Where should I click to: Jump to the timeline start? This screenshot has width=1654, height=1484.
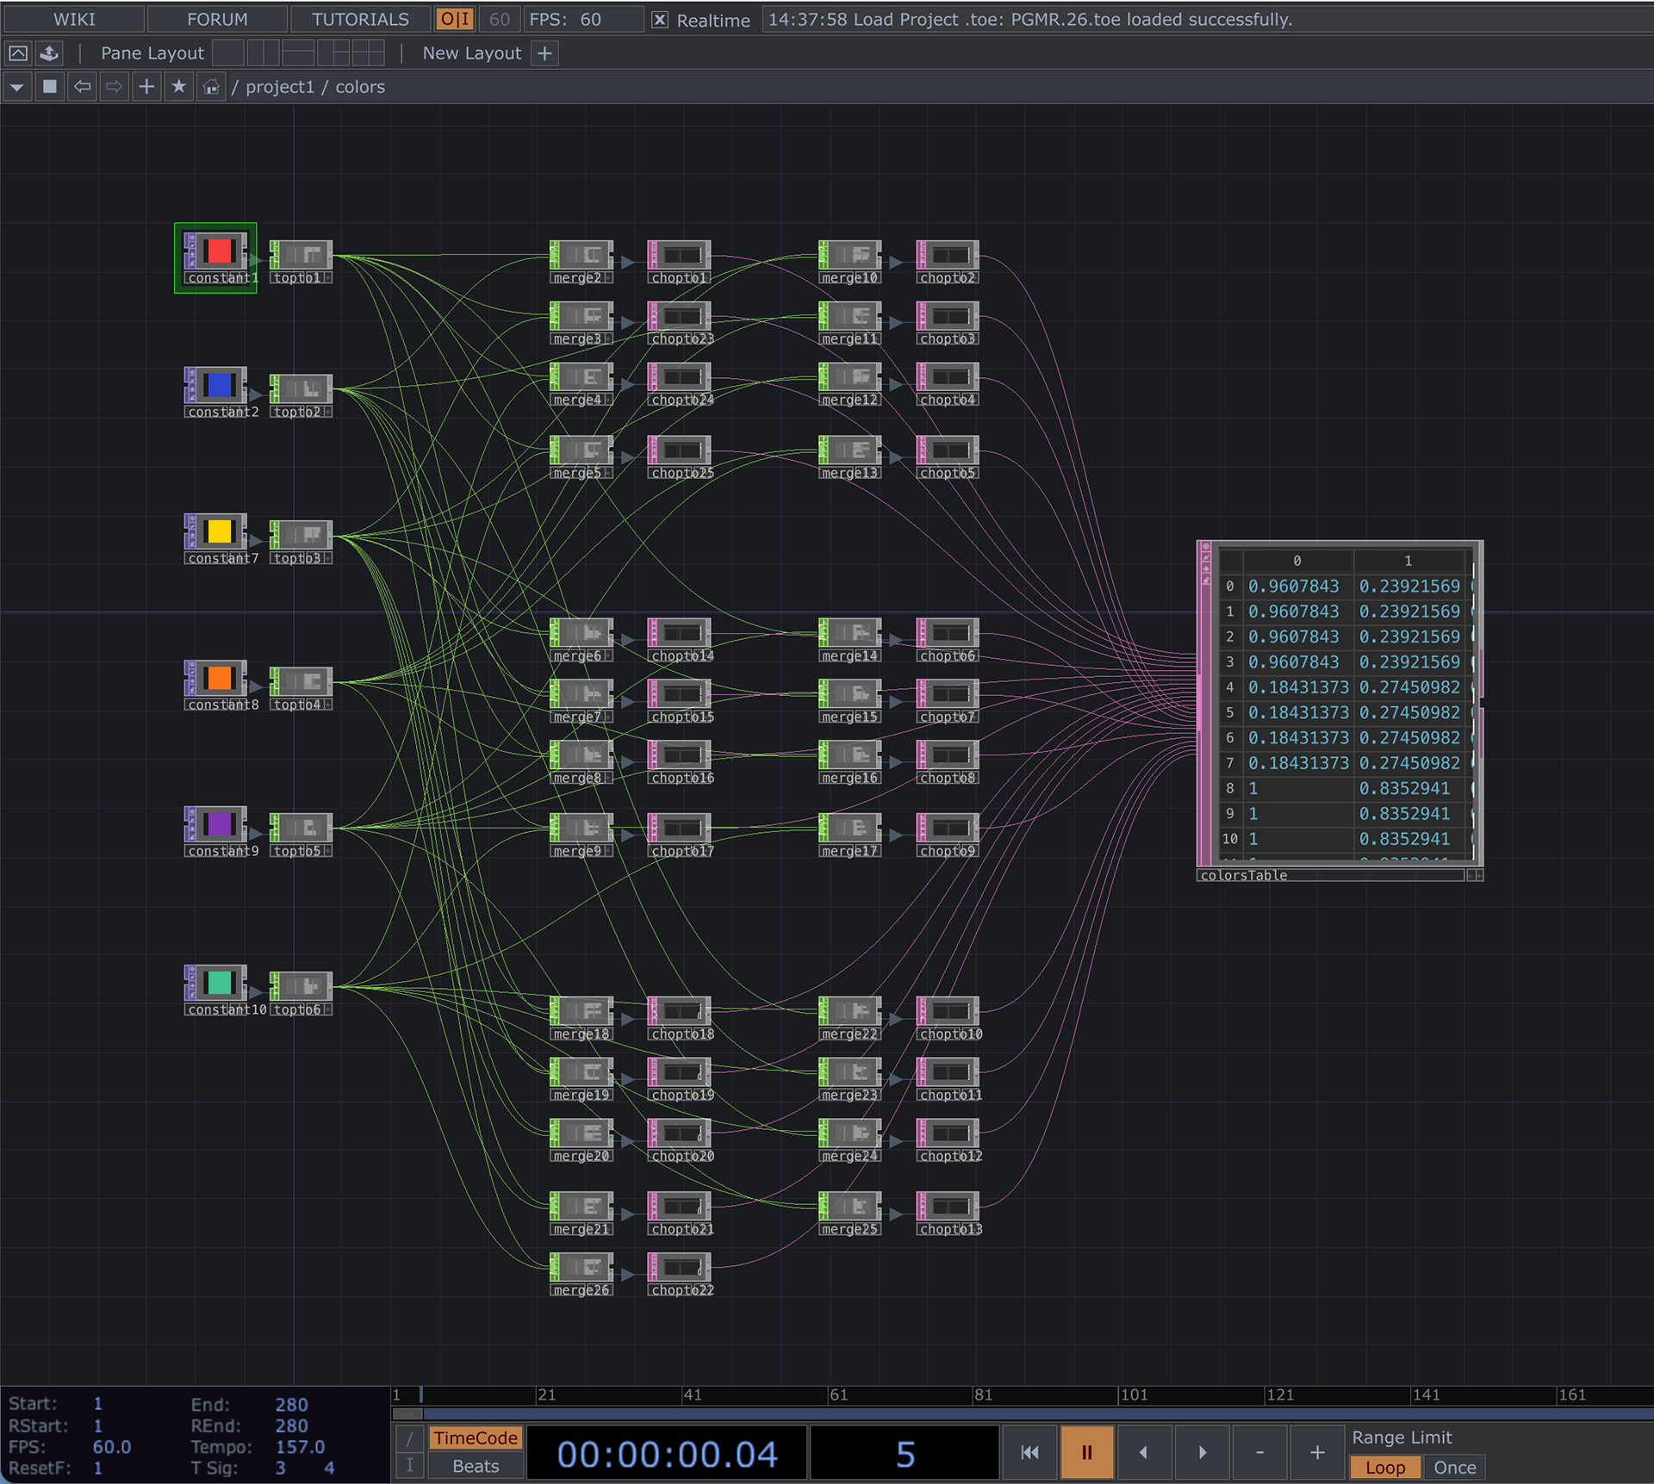(1029, 1453)
